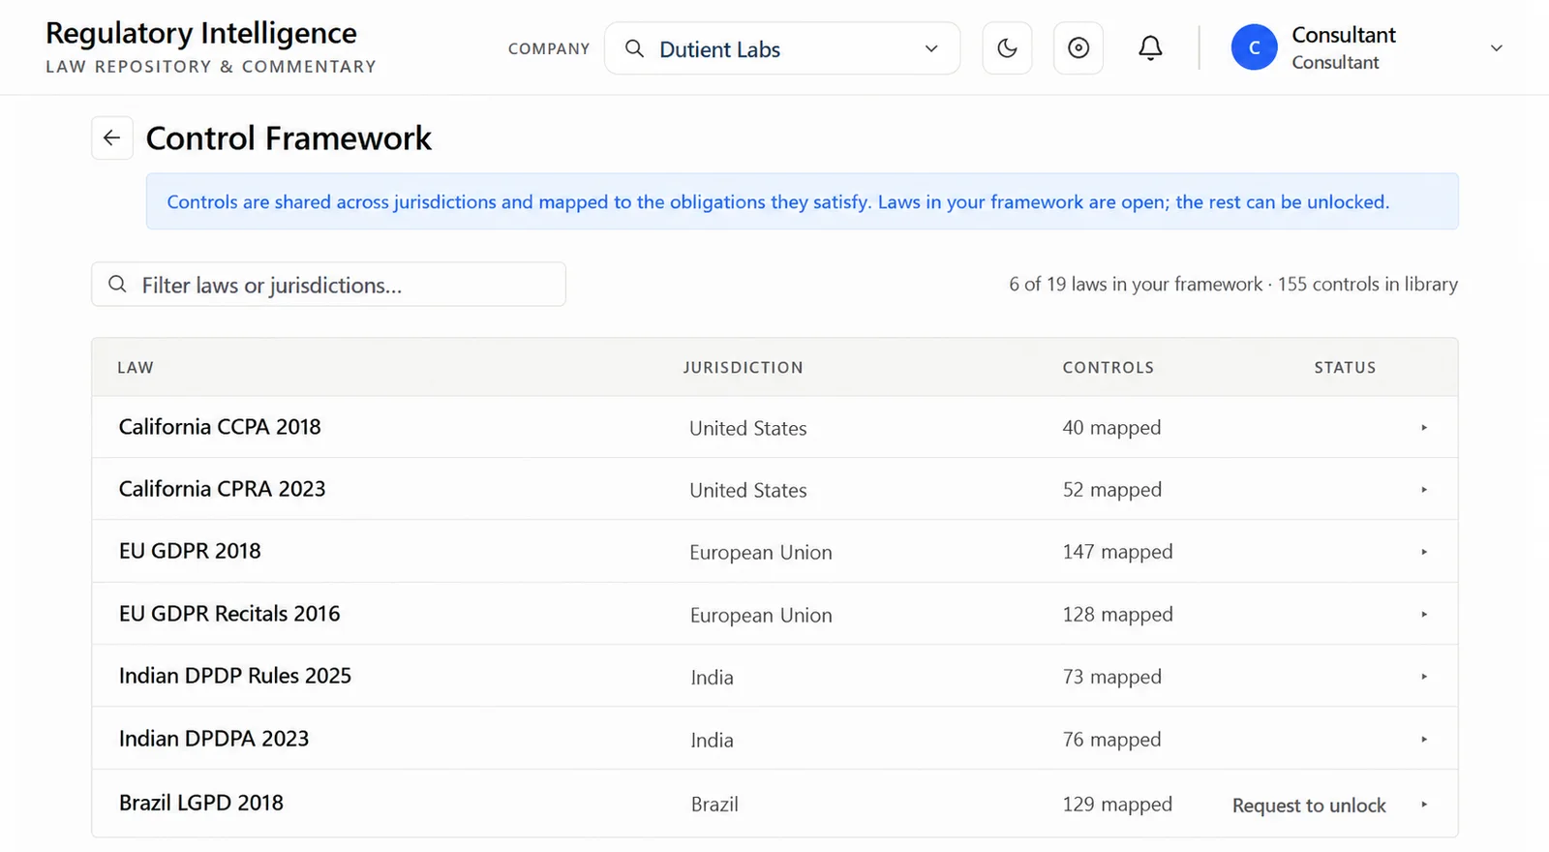Sort by the CONTROLS column header
Screen dimensions: 1549x852
point(1109,368)
